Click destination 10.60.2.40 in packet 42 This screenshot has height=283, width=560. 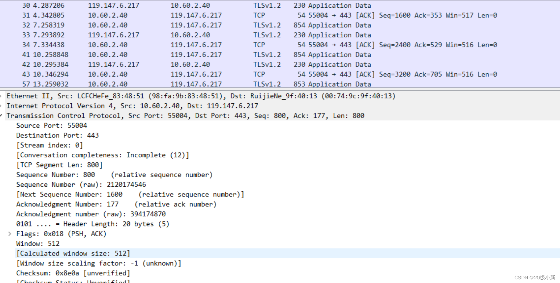click(190, 64)
